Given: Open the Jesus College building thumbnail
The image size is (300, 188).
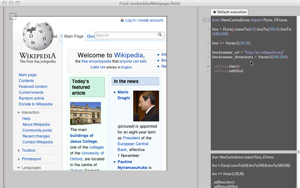Looking at the screenshot, I should pos(85,113).
